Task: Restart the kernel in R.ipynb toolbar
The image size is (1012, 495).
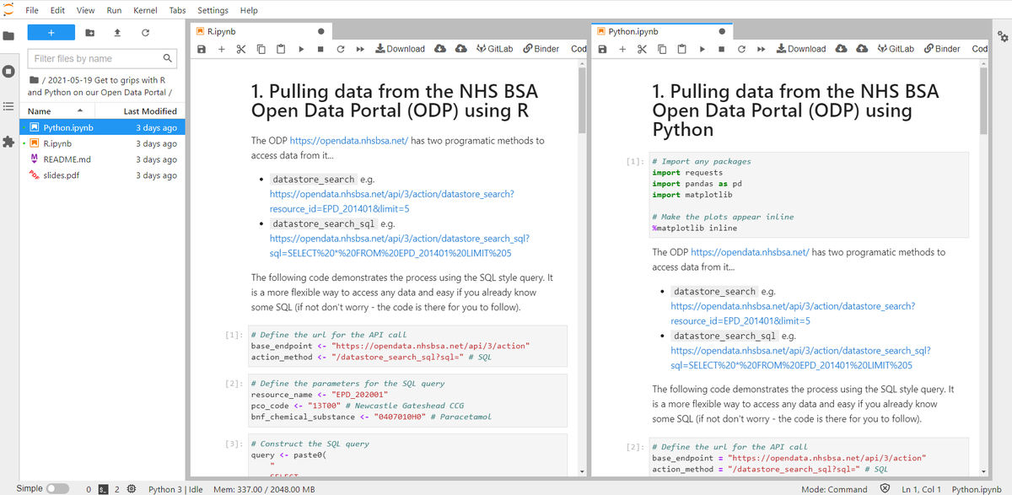Action: click(340, 49)
